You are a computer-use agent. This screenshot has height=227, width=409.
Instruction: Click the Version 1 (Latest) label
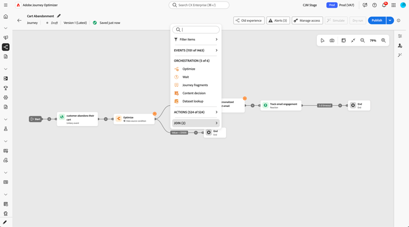[75, 23]
